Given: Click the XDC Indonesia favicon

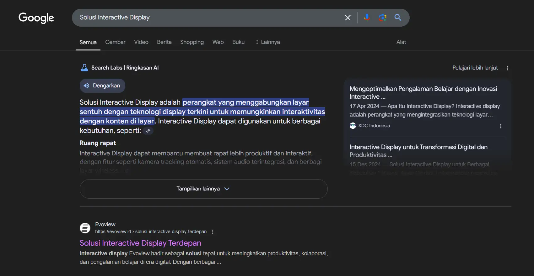Looking at the screenshot, I should click(353, 126).
